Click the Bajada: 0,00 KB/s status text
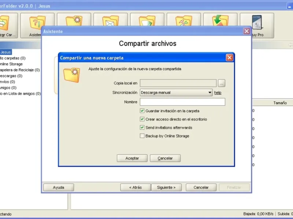The height and width of the screenshot is (219, 293). point(258,214)
